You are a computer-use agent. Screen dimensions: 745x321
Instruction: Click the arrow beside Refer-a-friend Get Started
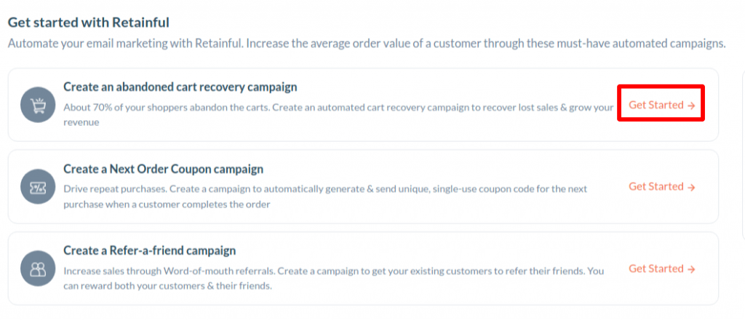[691, 269]
